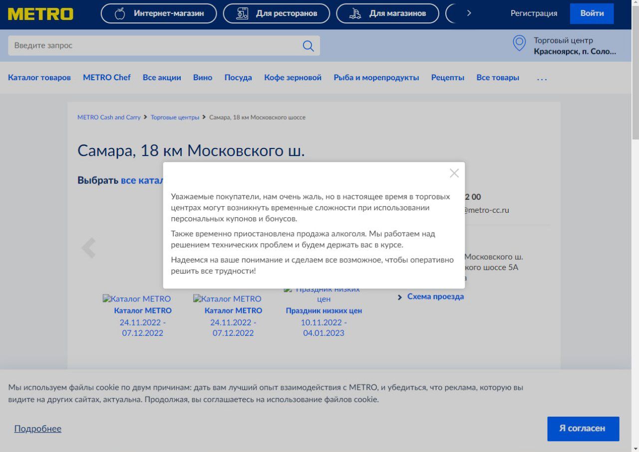Open Все товары menu item
The image size is (639, 452).
click(498, 78)
